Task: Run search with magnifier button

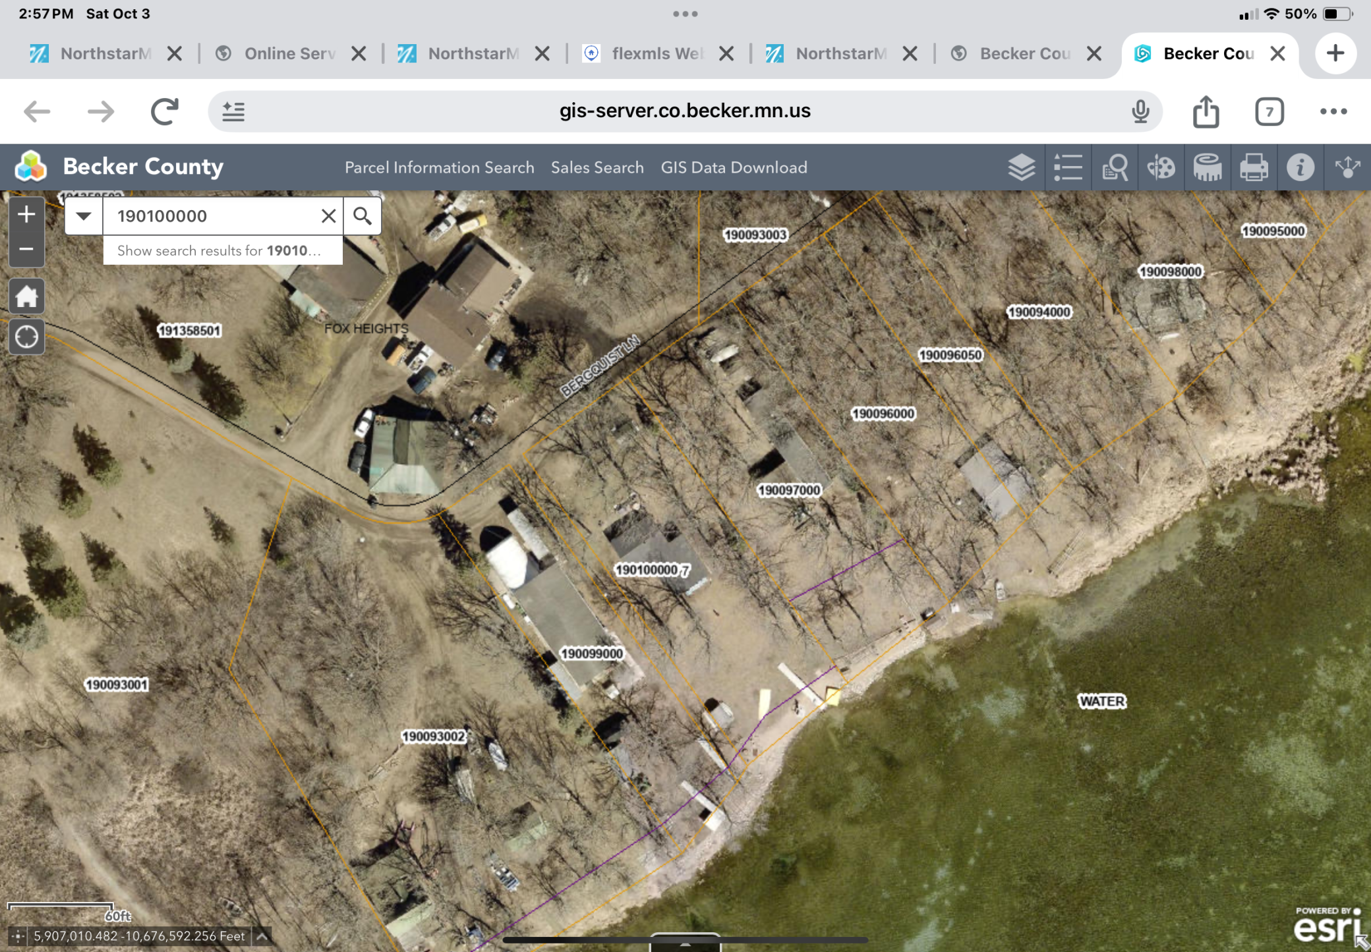Action: coord(362,215)
